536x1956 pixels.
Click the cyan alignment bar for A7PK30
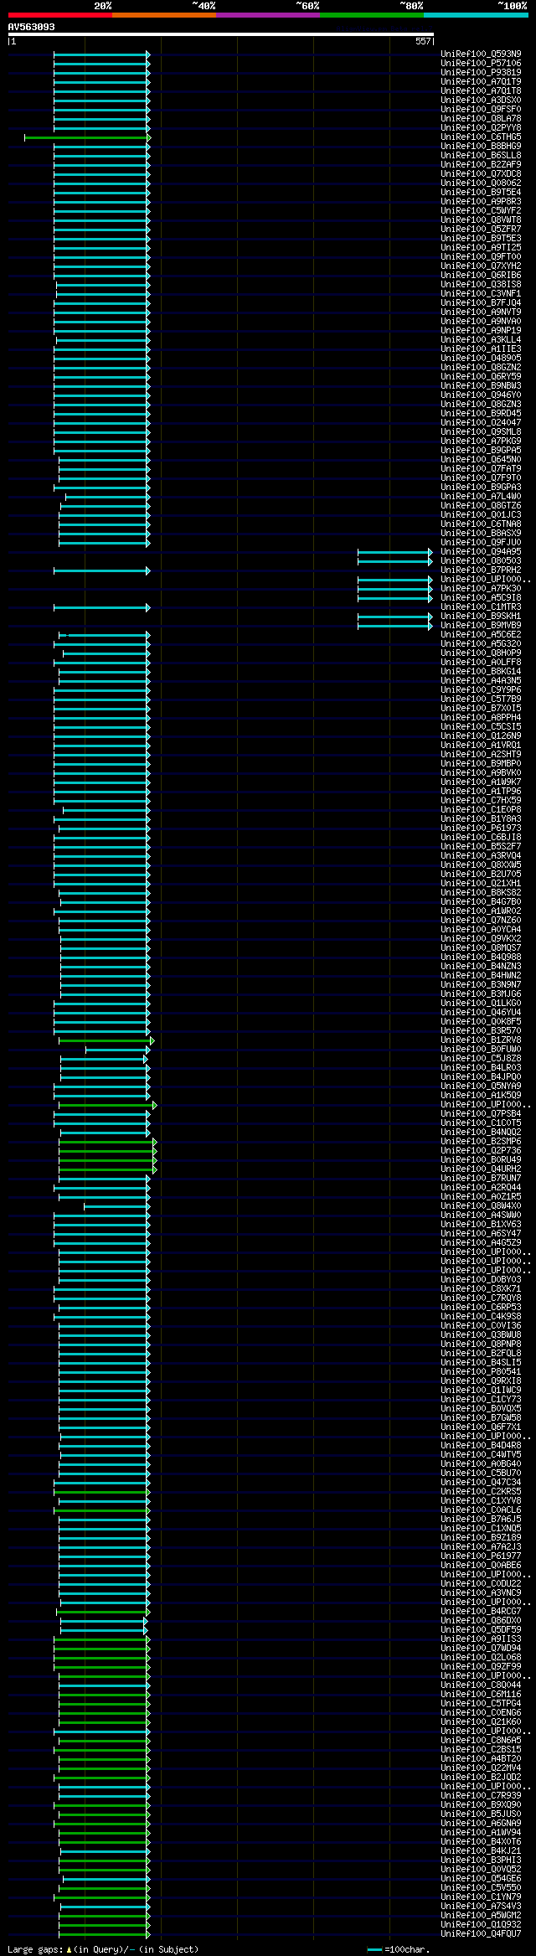tap(395, 589)
